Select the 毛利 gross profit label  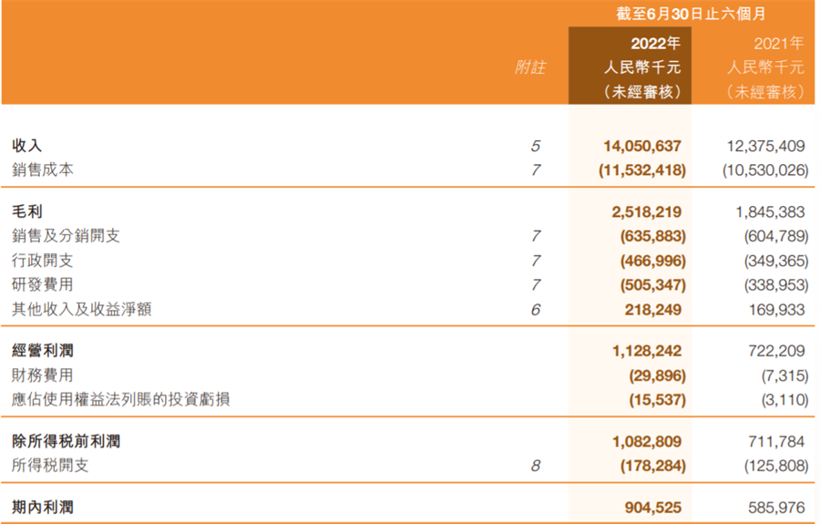tap(26, 211)
